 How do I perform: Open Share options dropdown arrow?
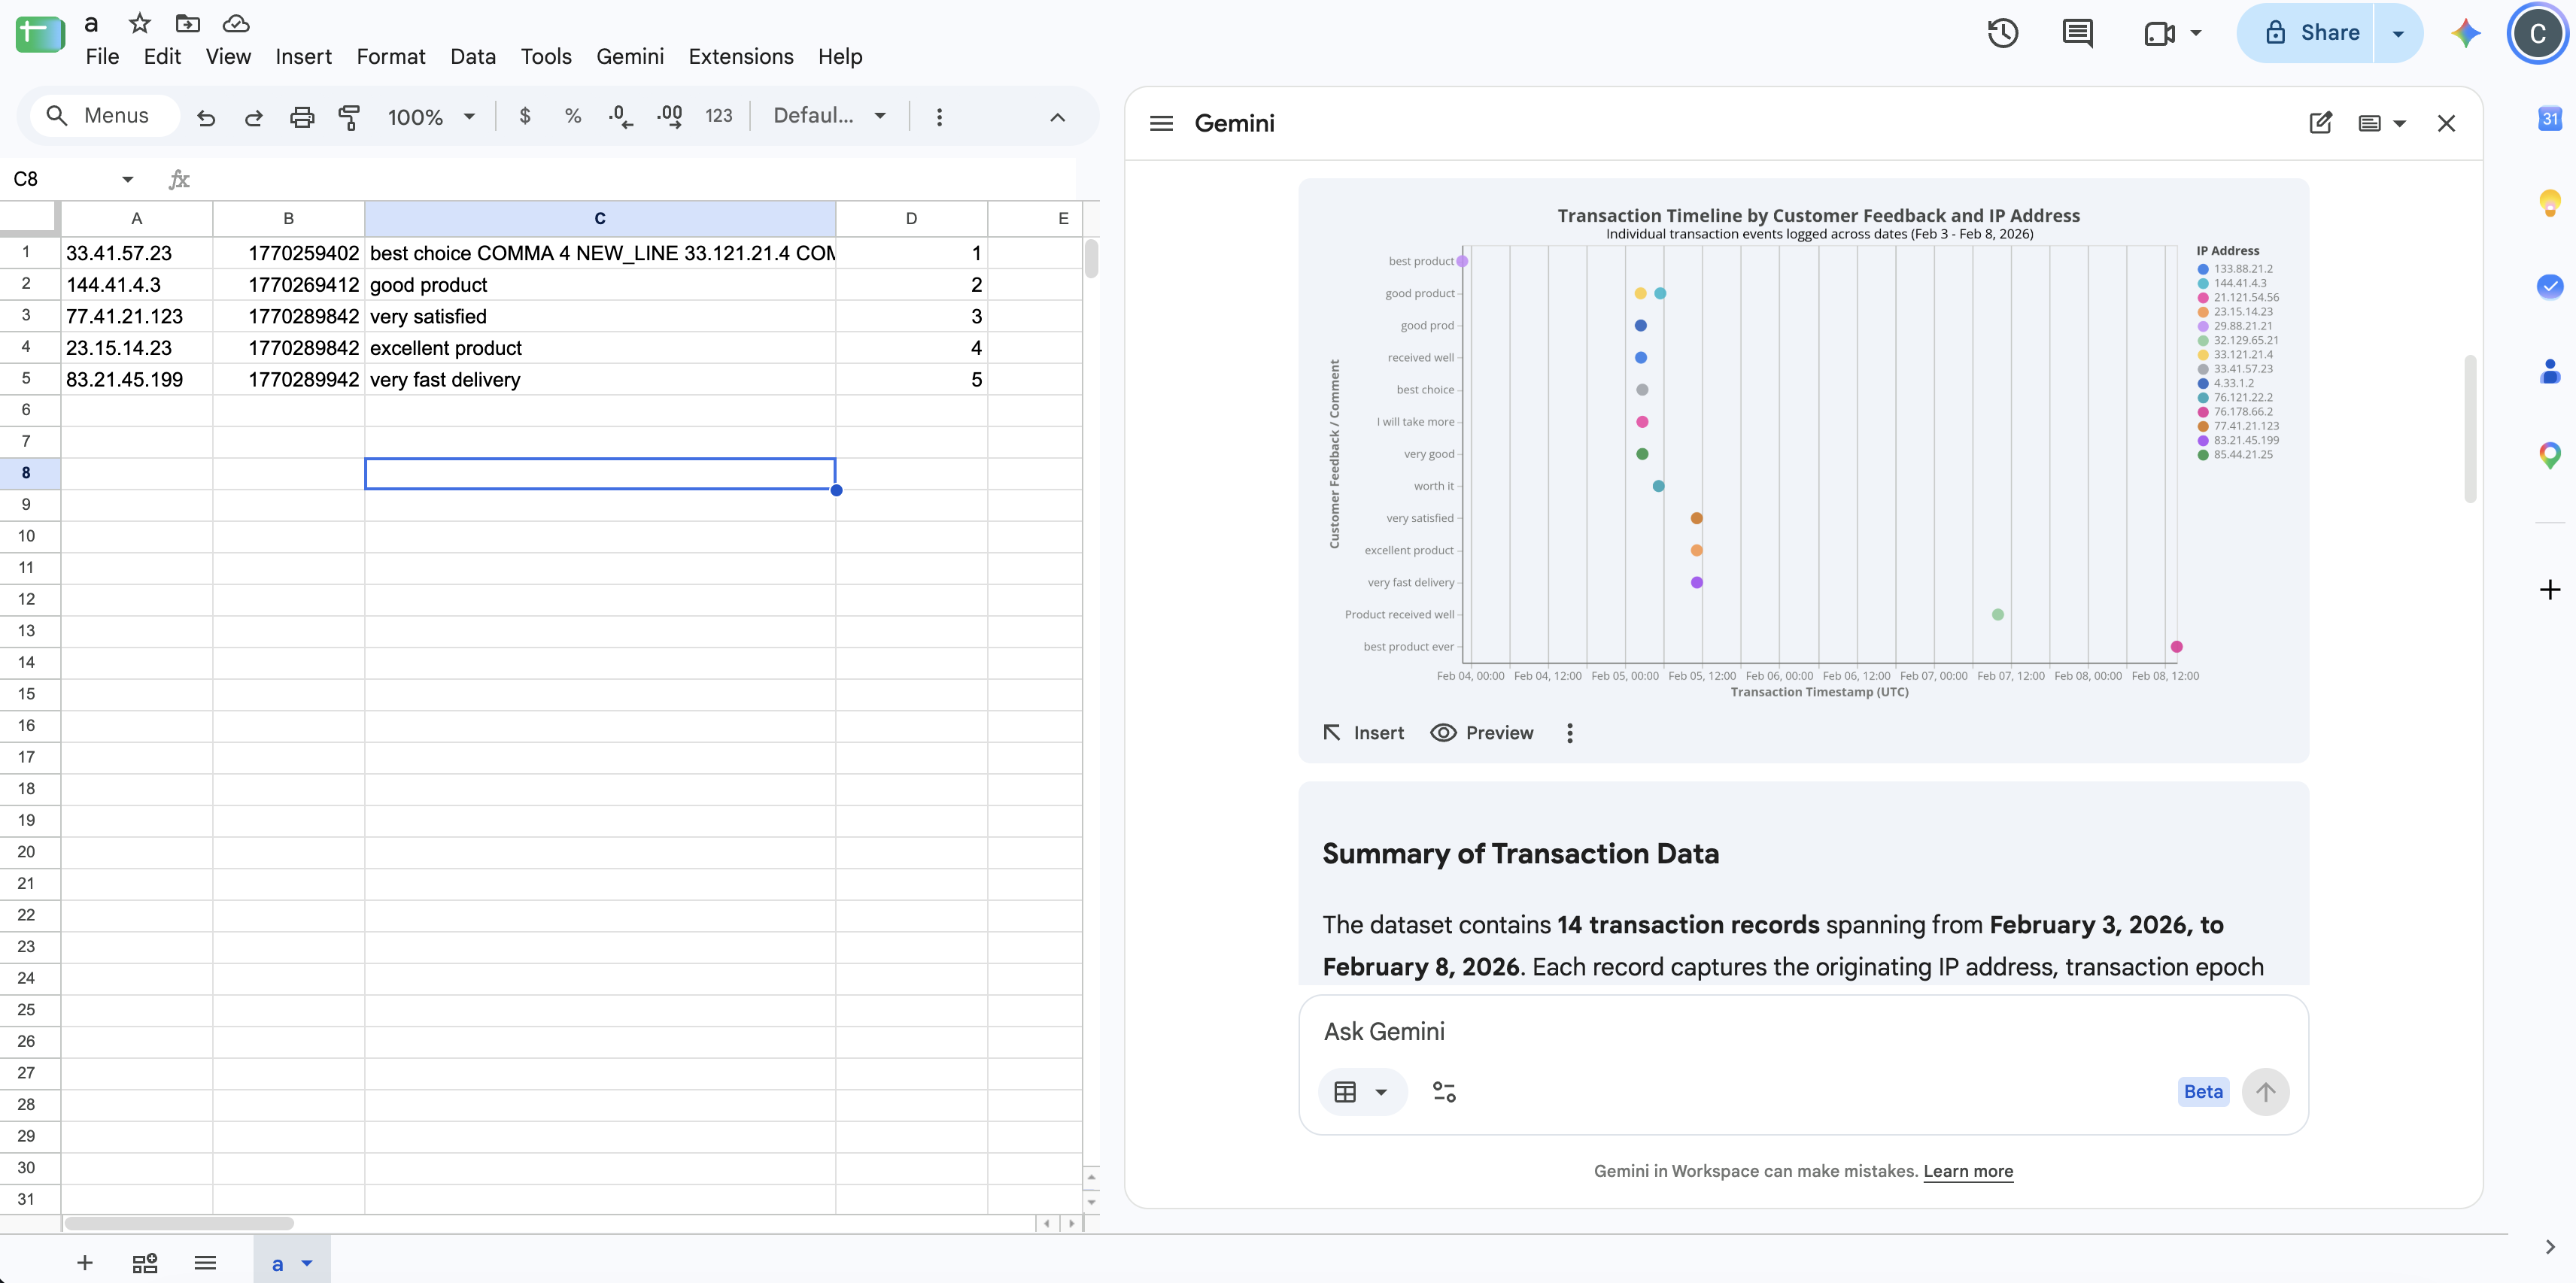coord(2398,33)
